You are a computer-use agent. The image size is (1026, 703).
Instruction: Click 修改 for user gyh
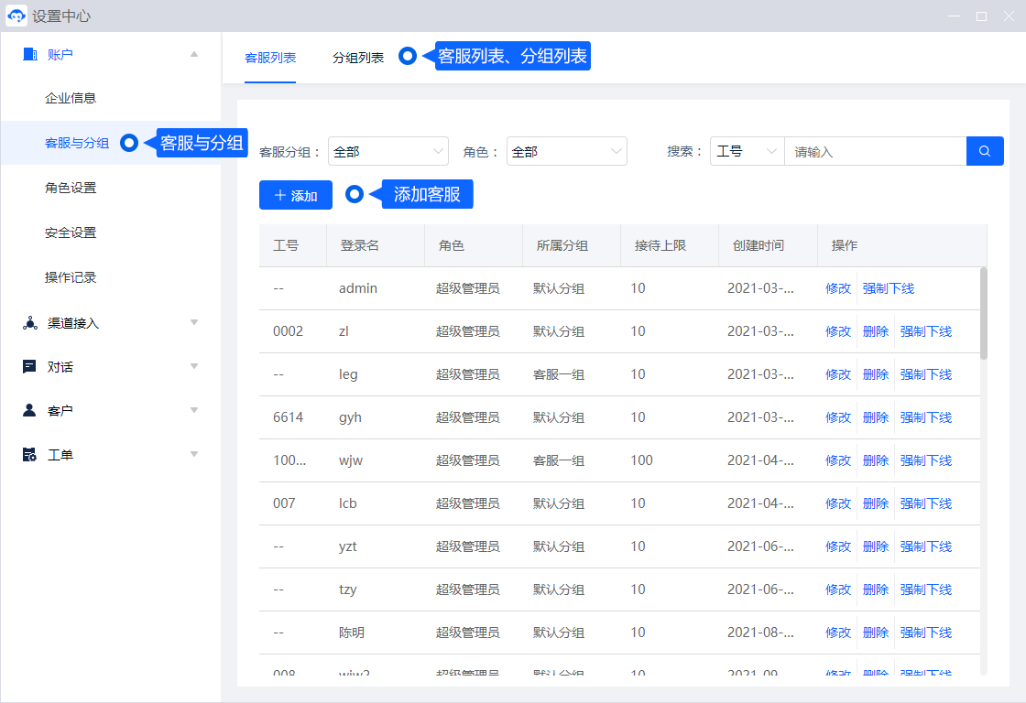click(x=838, y=417)
